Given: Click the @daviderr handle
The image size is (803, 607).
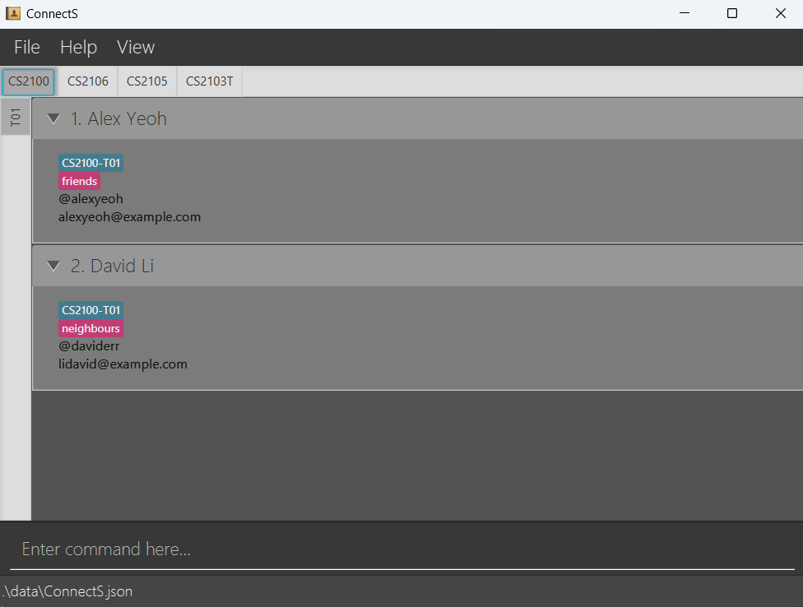Looking at the screenshot, I should point(89,345).
